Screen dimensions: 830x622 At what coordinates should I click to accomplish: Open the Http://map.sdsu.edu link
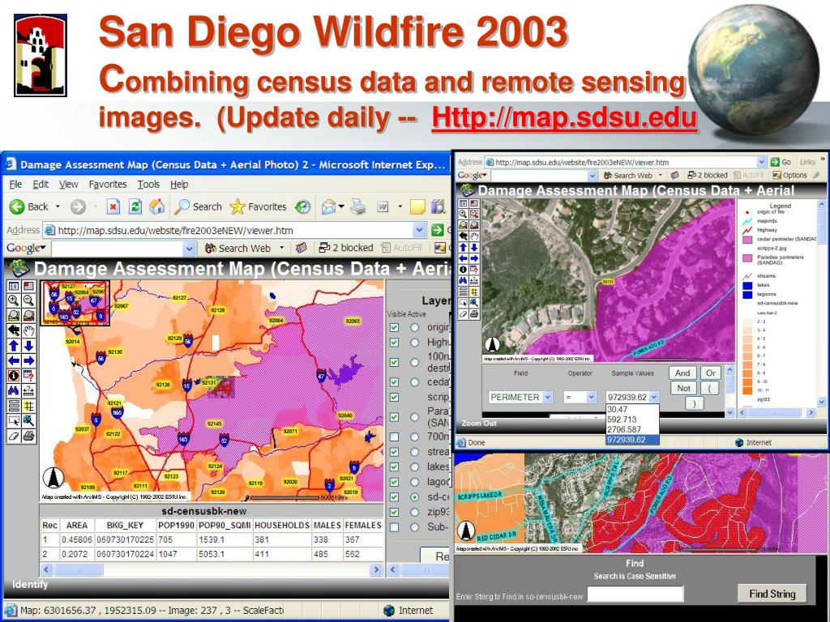(564, 117)
